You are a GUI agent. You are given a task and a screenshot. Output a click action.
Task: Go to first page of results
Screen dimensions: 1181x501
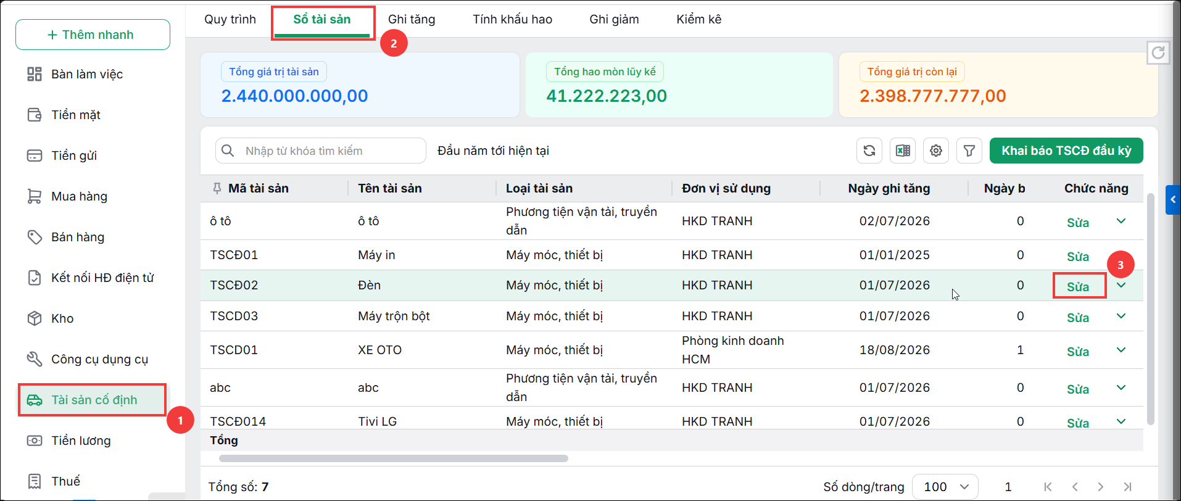pos(1048,487)
